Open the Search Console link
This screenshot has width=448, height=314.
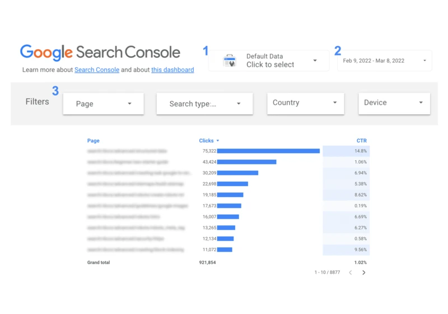97,70
